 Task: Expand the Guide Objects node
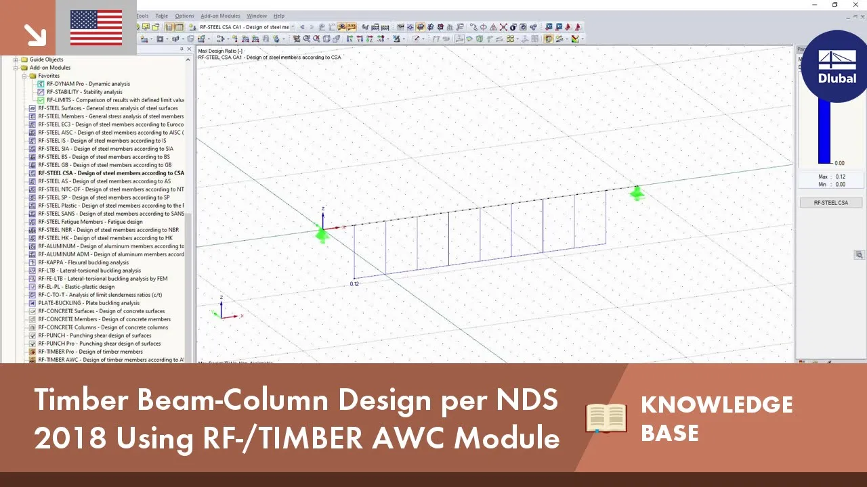(16, 60)
